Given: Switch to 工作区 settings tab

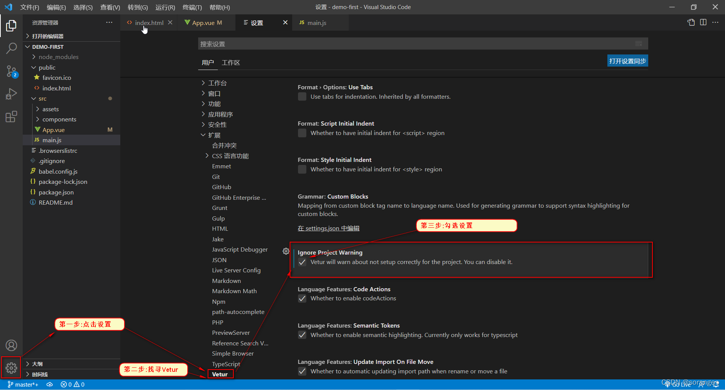Looking at the screenshot, I should [231, 62].
